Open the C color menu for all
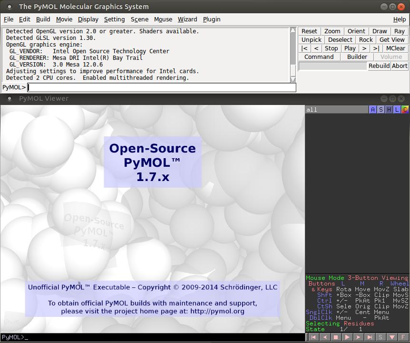 click(x=405, y=110)
